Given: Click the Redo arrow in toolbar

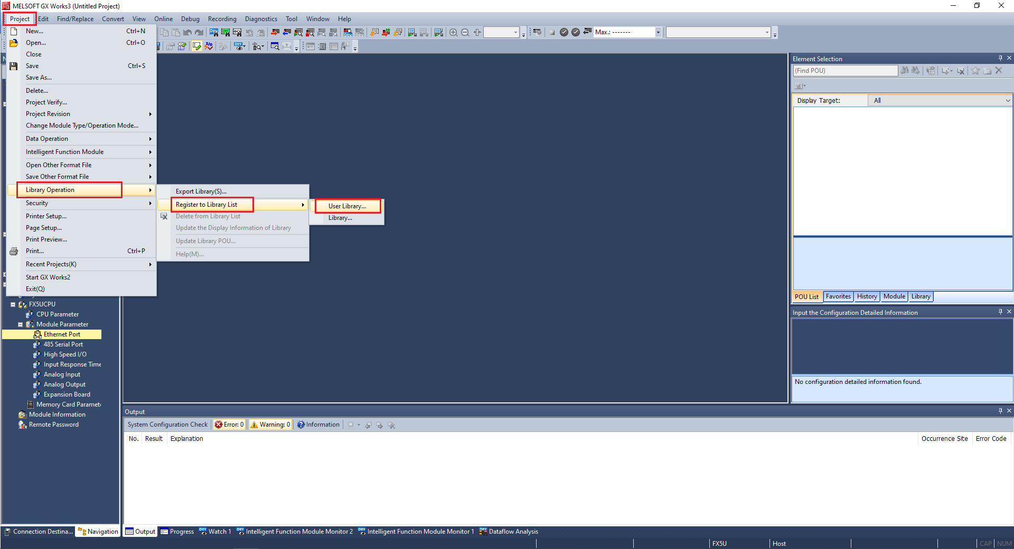Looking at the screenshot, I should 199,32.
